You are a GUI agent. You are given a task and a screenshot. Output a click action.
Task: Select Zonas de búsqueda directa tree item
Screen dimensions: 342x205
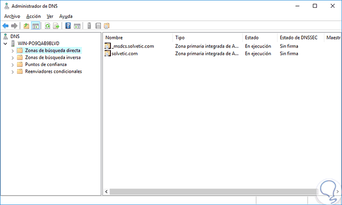(x=53, y=50)
